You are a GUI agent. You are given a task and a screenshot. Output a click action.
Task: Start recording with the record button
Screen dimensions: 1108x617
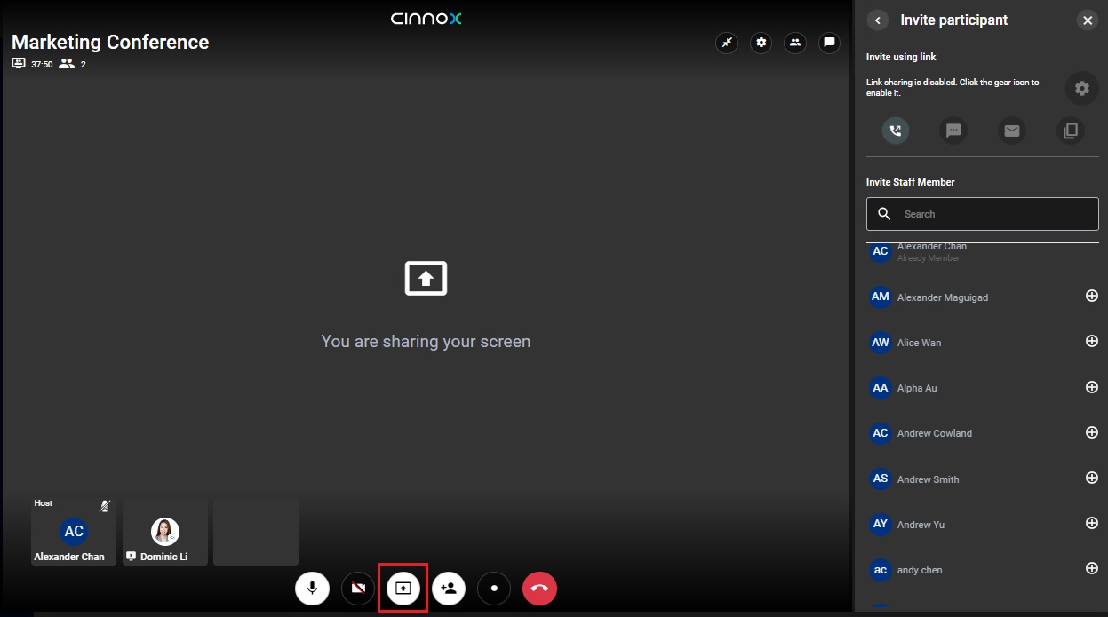coord(494,588)
